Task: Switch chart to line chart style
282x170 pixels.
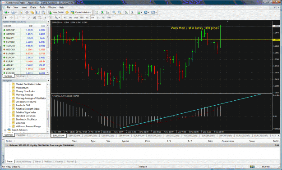Action: click(108, 13)
